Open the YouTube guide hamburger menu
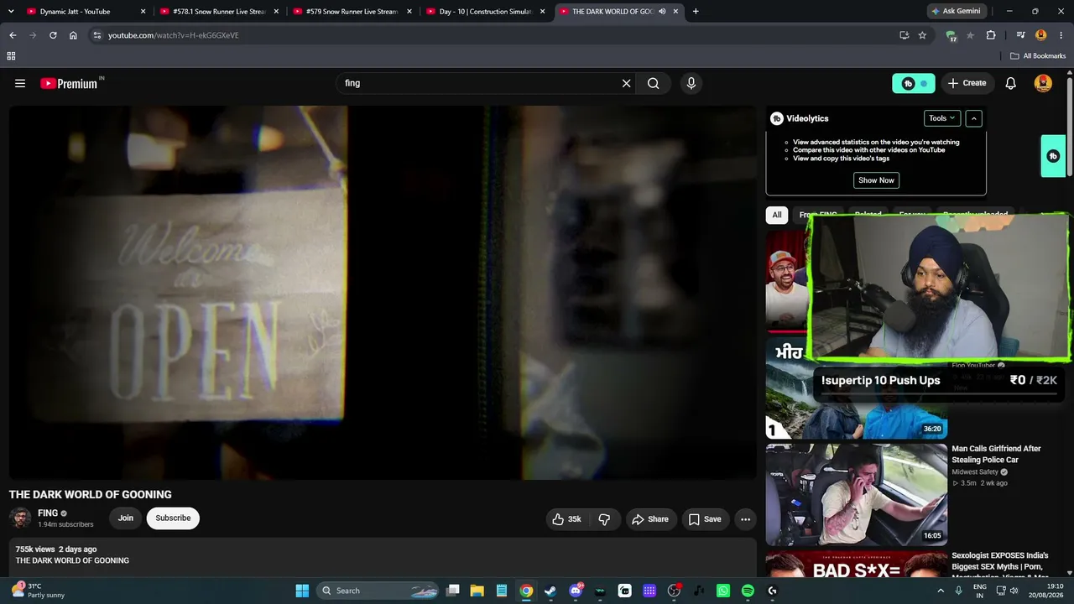Image resolution: width=1074 pixels, height=604 pixels. tap(20, 83)
